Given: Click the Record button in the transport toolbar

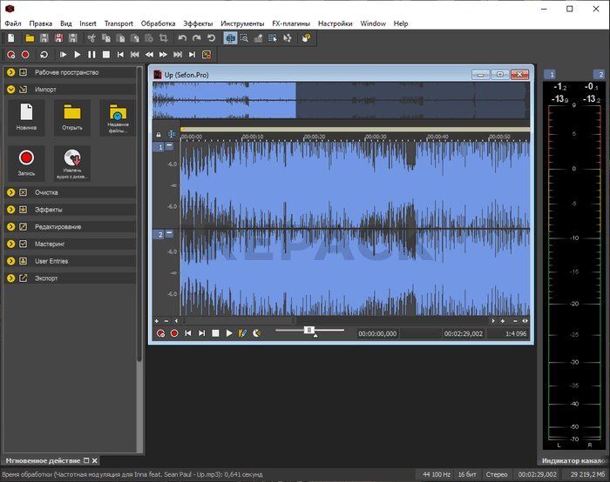Looking at the screenshot, I should click(25, 55).
